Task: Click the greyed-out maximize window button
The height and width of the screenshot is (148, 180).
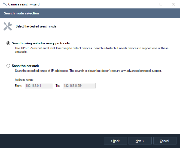Action: click(161, 4)
